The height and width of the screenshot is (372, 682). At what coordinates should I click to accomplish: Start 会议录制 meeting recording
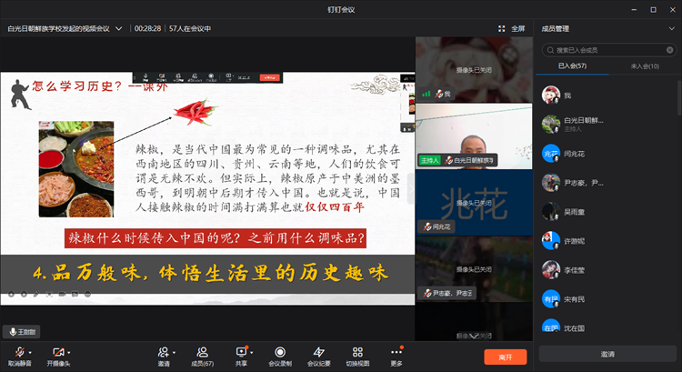pos(280,351)
